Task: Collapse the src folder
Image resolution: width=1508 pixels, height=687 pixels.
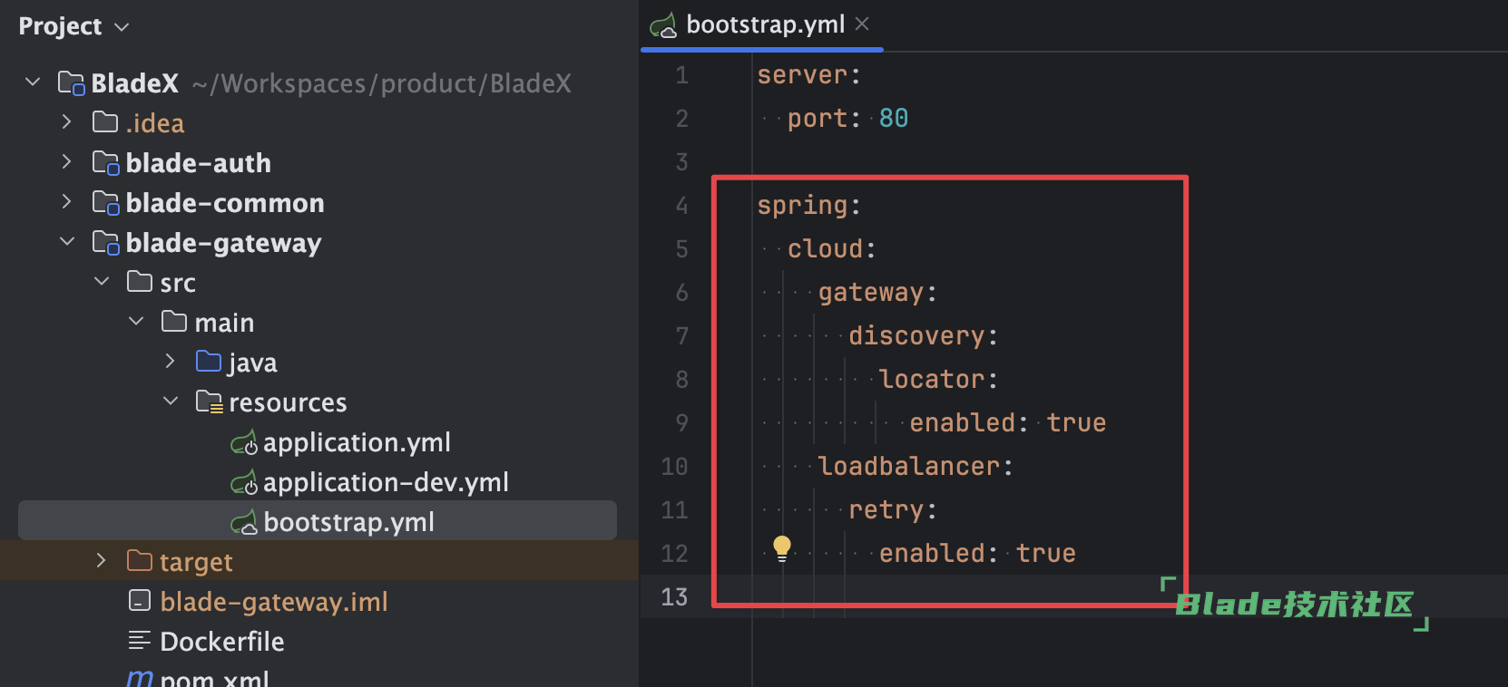Action: 102,282
